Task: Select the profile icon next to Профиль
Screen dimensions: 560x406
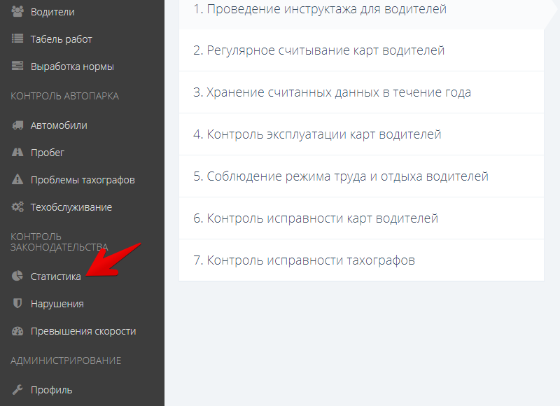Action: click(17, 389)
